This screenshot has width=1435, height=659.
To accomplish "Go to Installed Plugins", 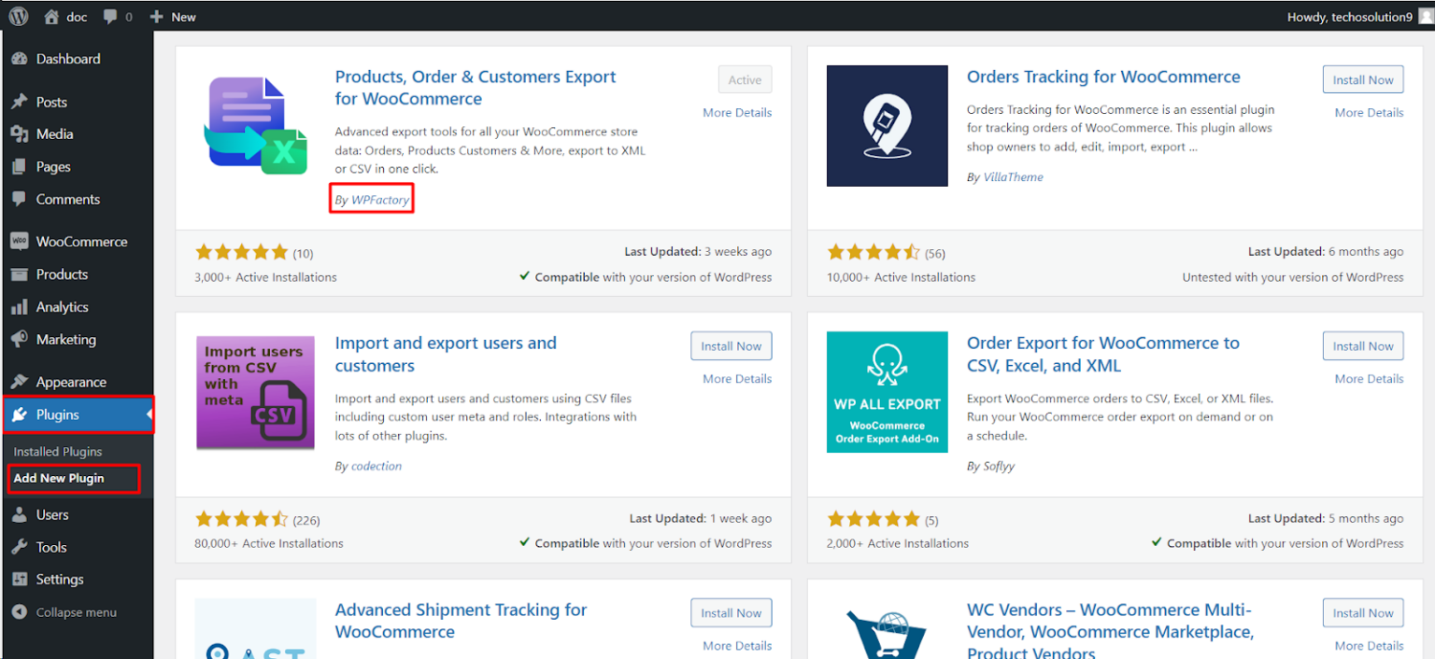I will click(58, 451).
